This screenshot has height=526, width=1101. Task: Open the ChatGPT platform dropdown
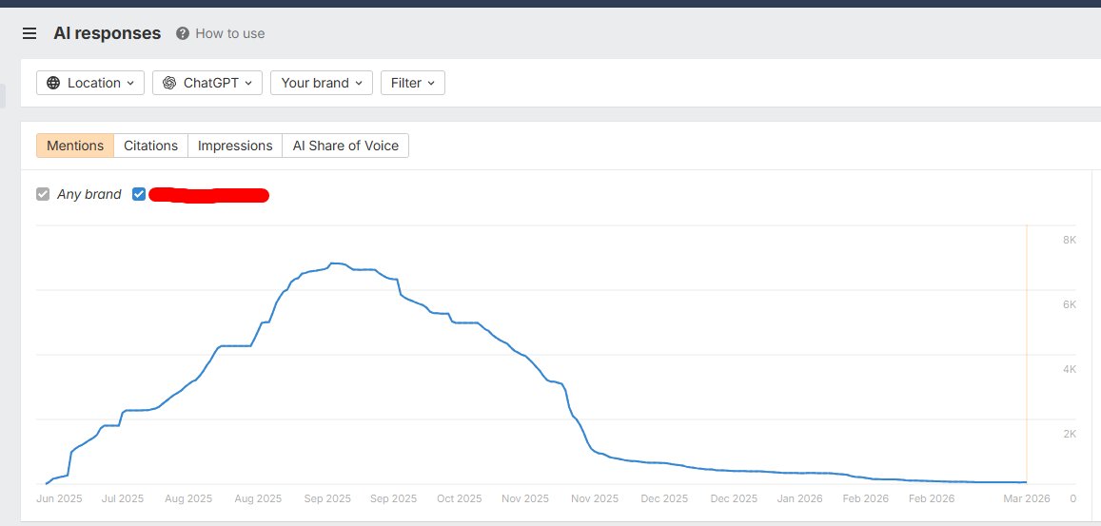207,83
